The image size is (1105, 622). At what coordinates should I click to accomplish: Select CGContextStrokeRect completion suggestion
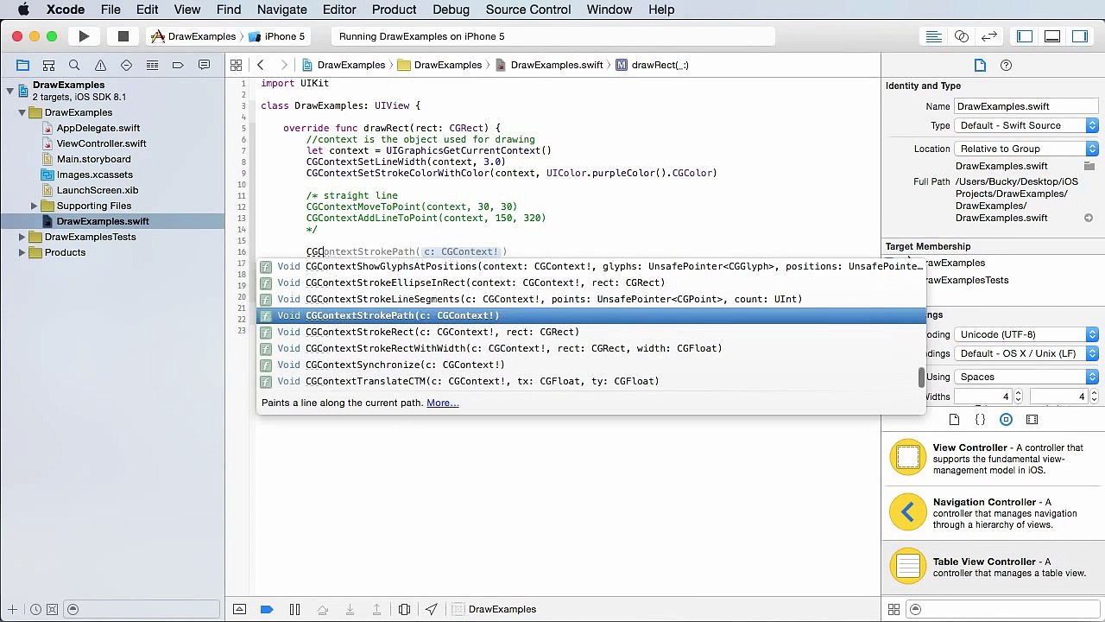pos(590,332)
